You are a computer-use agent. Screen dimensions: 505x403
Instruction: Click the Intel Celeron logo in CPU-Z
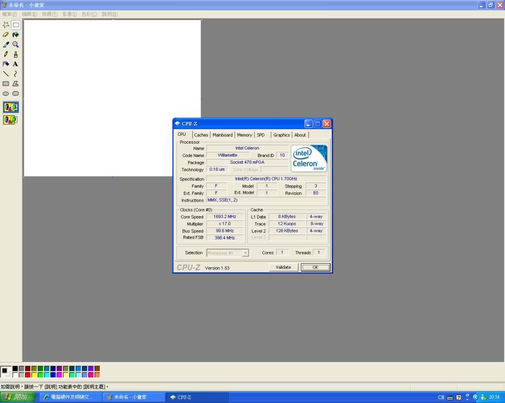point(309,158)
